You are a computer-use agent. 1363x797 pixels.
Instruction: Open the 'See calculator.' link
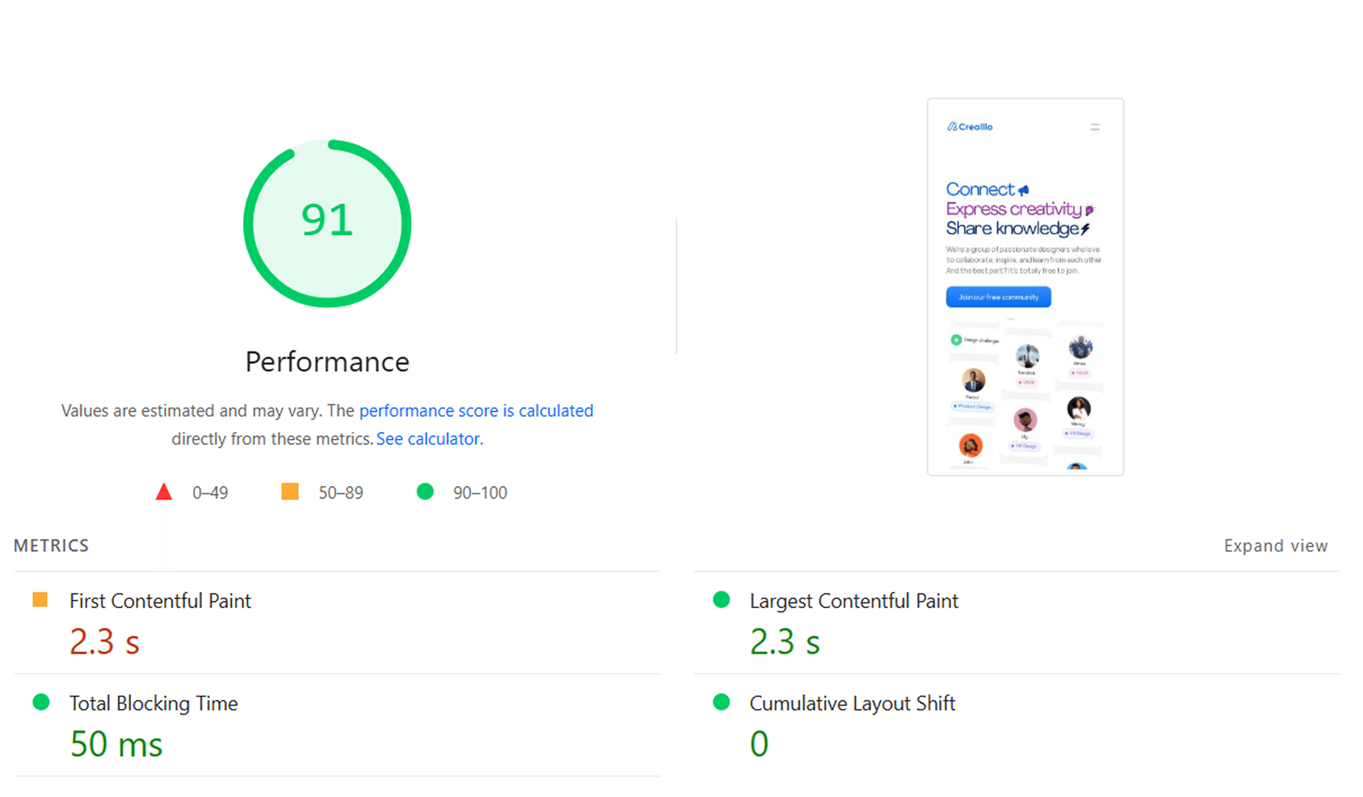tap(429, 439)
